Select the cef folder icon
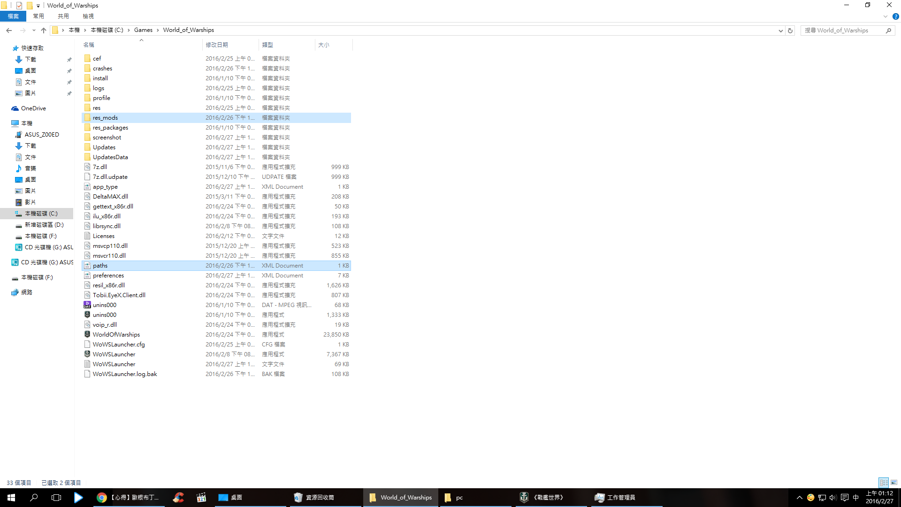This screenshot has width=901, height=507. [x=87, y=58]
